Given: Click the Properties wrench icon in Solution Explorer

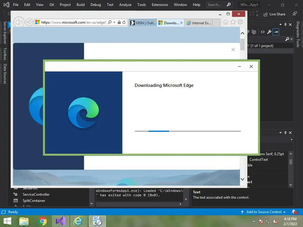Looking at the screenshot, I should (x=269, y=32).
